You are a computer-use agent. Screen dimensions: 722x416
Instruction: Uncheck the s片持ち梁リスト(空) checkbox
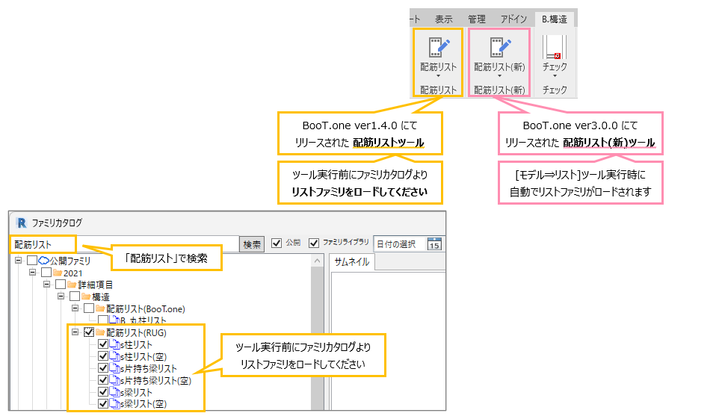pyautogui.click(x=103, y=380)
